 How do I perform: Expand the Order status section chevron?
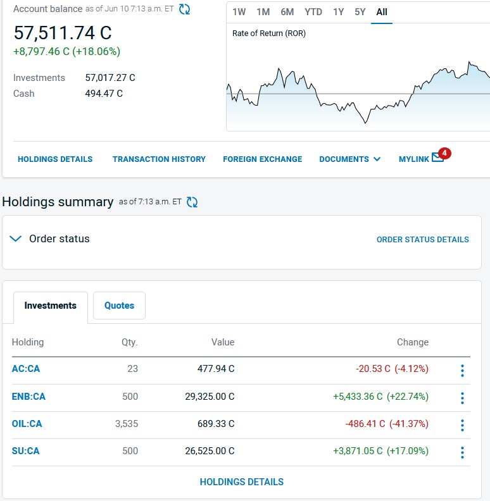[x=16, y=238]
